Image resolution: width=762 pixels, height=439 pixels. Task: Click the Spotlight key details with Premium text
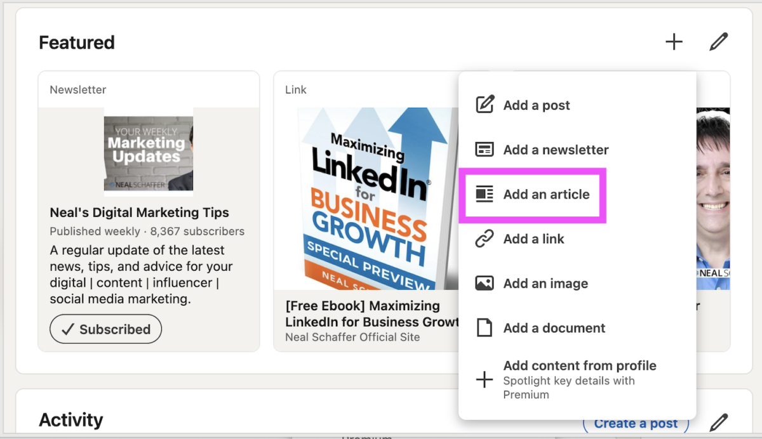coord(569,388)
